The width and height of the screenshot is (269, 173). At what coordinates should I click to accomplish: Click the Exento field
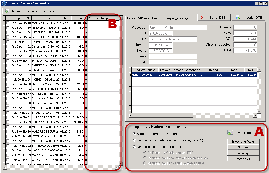click(245, 27)
